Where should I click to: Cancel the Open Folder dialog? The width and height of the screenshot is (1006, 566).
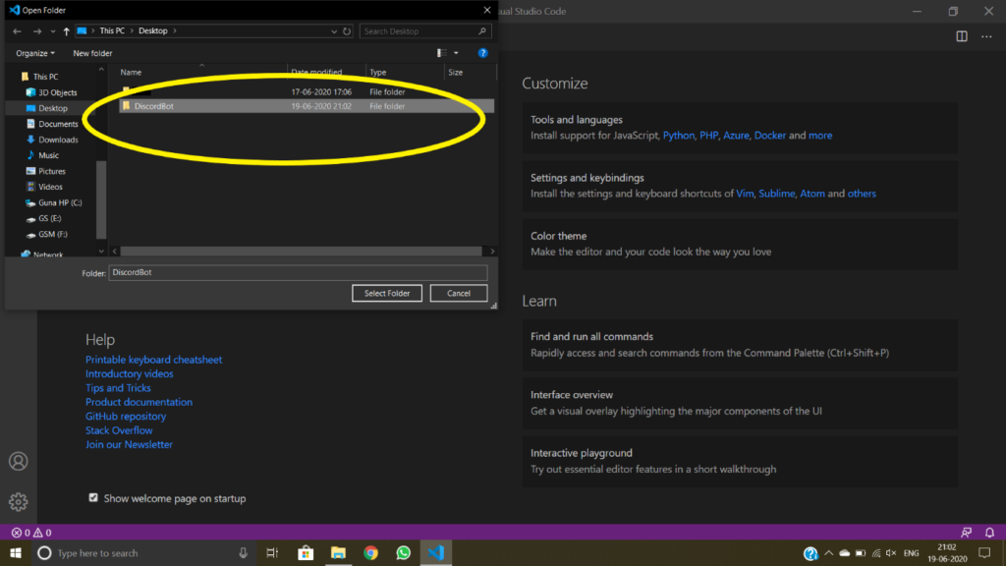pos(459,293)
